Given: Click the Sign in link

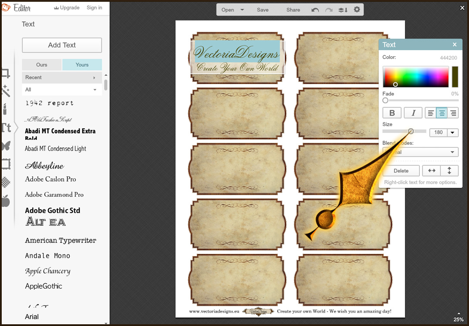Looking at the screenshot, I should click(x=94, y=8).
